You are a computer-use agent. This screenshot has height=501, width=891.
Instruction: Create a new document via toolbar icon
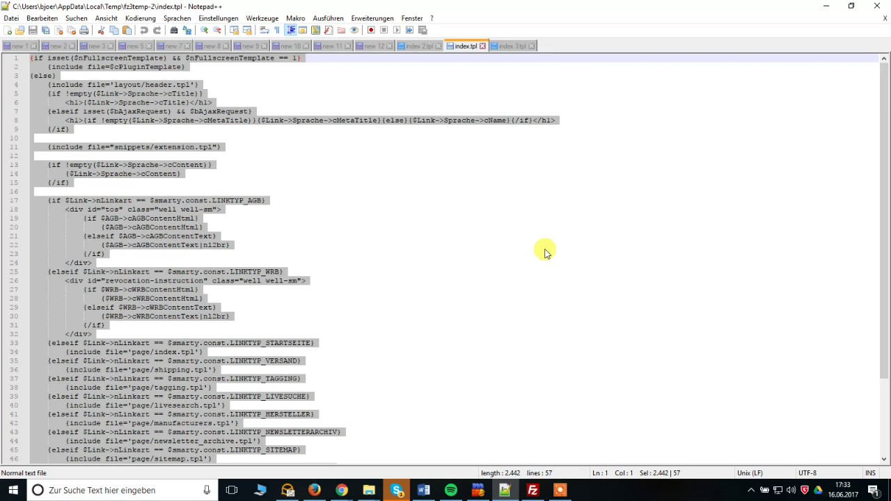(8, 30)
